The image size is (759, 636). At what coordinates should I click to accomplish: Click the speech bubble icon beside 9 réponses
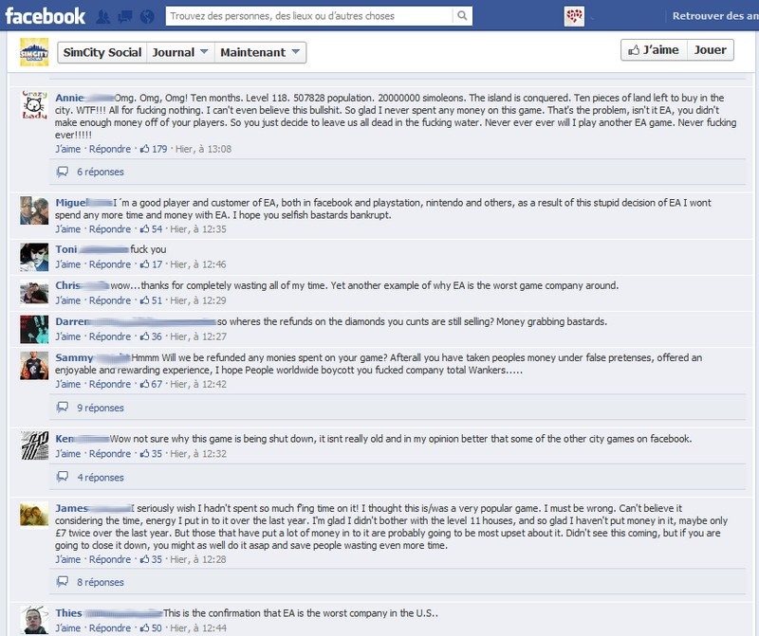tap(63, 408)
